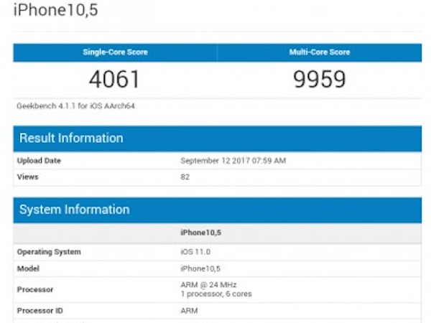Click the Model row label
The height and width of the screenshot is (323, 431).
click(28, 268)
